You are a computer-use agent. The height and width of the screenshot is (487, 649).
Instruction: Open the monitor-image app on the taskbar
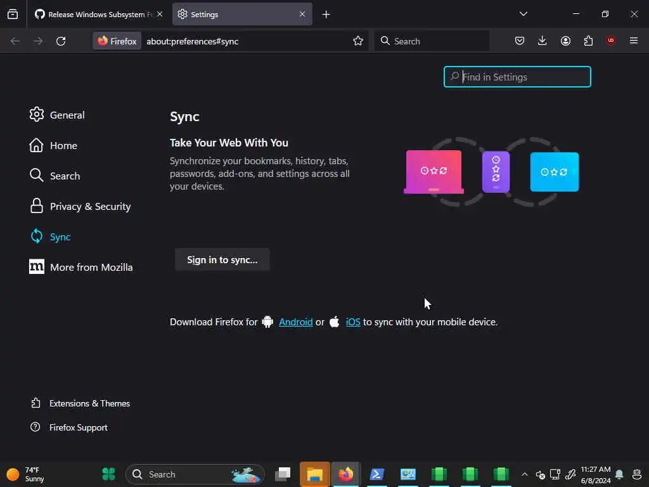point(408,474)
